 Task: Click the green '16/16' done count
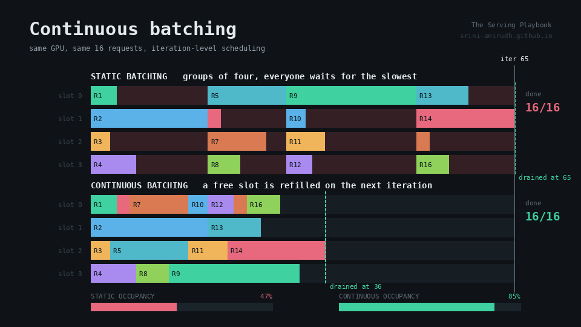pos(542,217)
